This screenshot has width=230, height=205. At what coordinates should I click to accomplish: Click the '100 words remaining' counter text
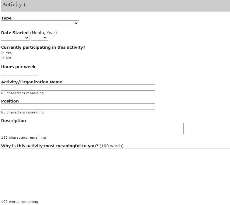tap(20, 202)
